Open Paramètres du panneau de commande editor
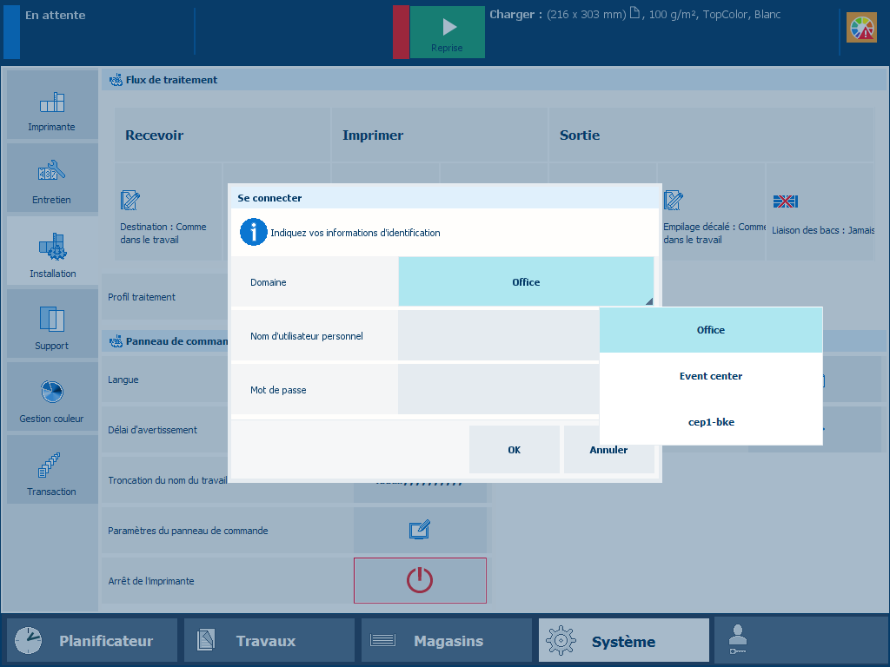Viewport: 890px width, 667px height. point(421,530)
